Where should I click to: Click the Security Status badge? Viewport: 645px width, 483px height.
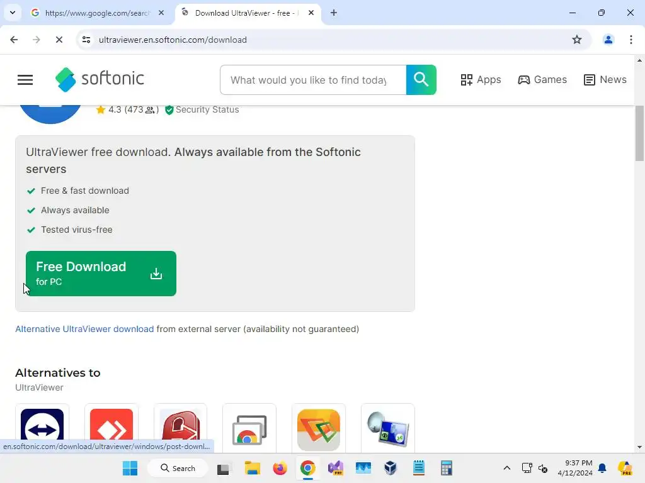[x=202, y=109]
